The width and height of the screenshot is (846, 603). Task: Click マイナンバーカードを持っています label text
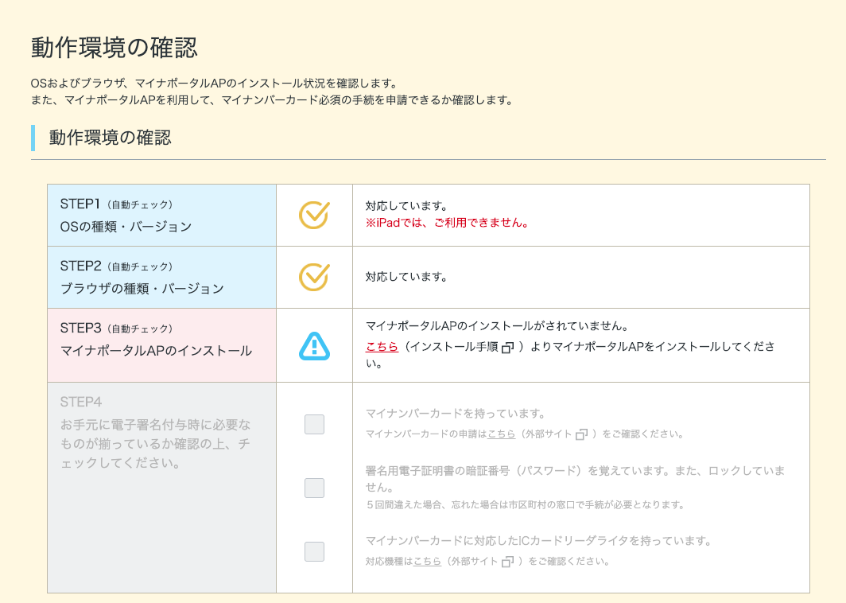click(456, 414)
